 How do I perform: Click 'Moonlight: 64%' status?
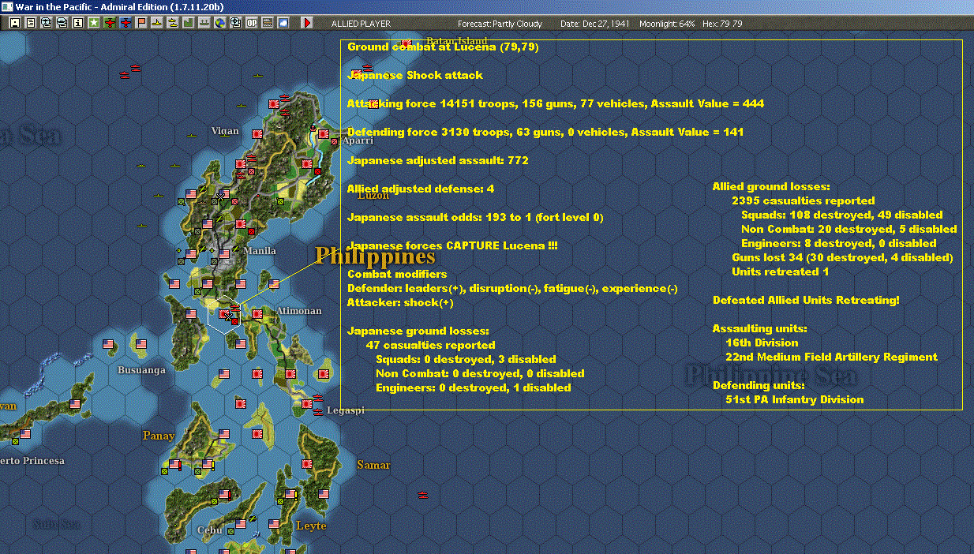pos(667,24)
